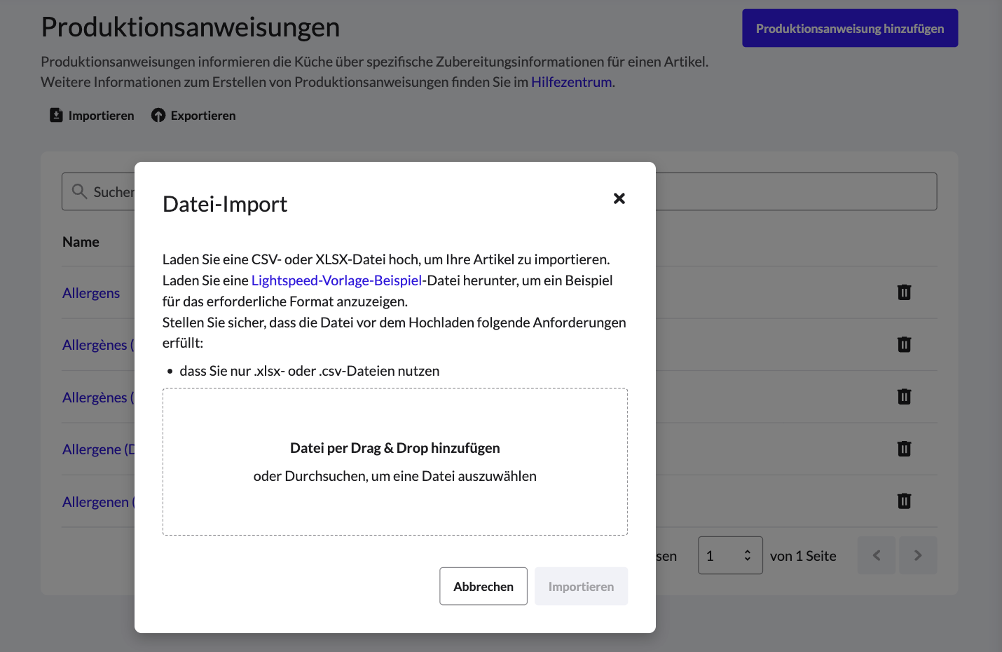1002x652 pixels.
Task: Click the Exportieren label text
Action: tap(203, 116)
